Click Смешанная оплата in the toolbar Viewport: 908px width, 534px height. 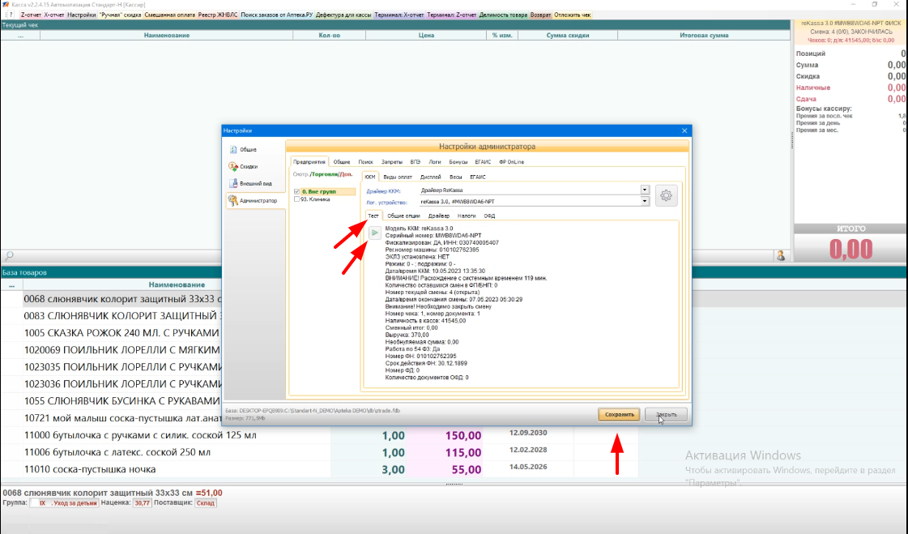[x=169, y=15]
